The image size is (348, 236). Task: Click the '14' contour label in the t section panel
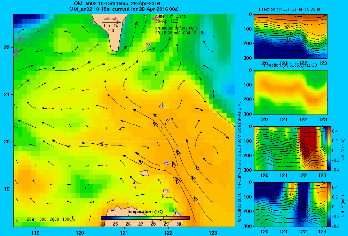(283, 50)
